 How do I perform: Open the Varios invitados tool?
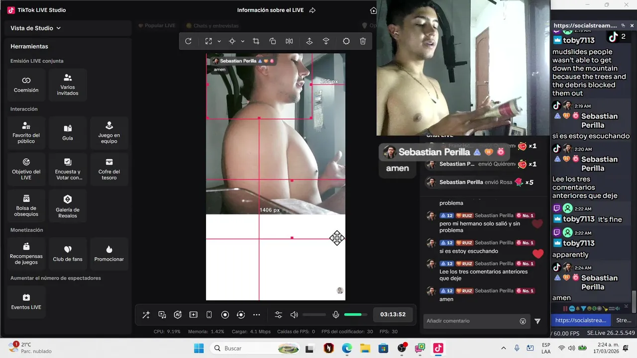point(68,85)
